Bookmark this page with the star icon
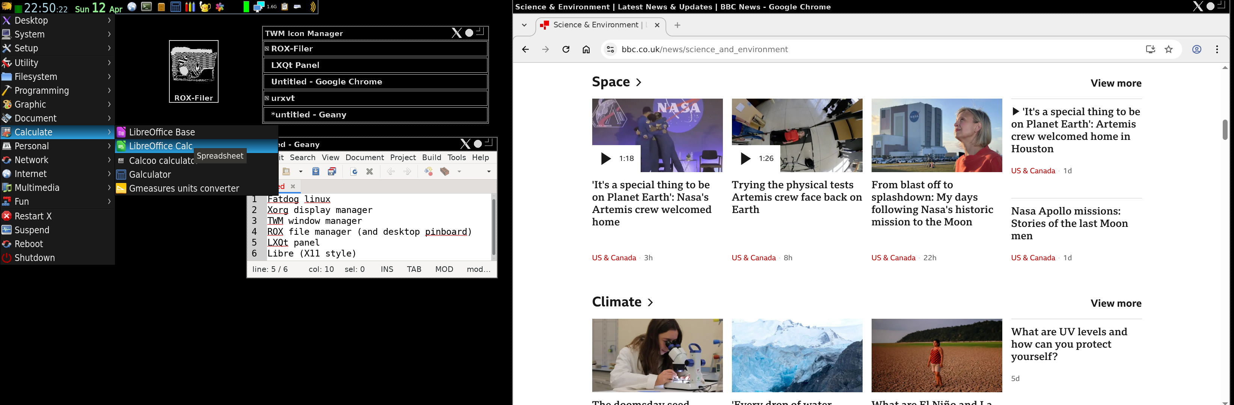This screenshot has height=405, width=1234. pos(1169,49)
